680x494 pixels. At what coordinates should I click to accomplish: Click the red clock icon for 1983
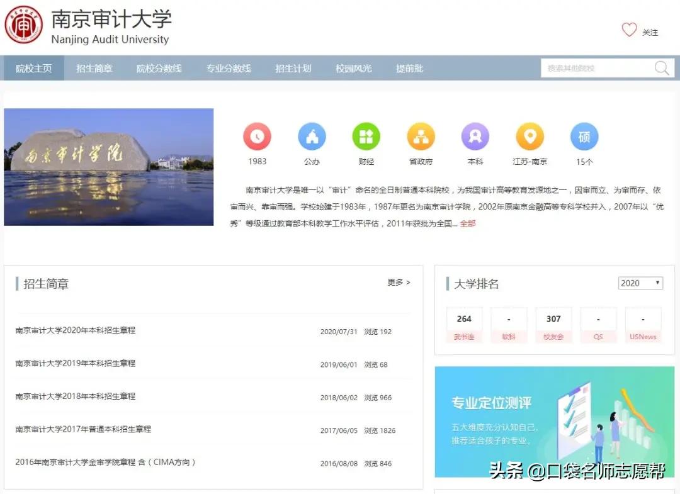(x=257, y=136)
